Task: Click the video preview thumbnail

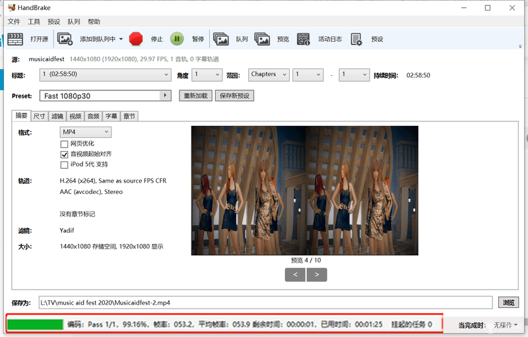Action: pyautogui.click(x=305, y=191)
